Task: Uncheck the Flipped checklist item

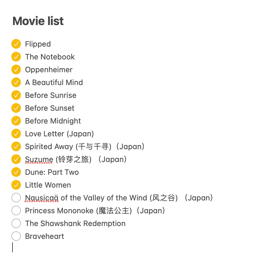Action: pos(16,44)
